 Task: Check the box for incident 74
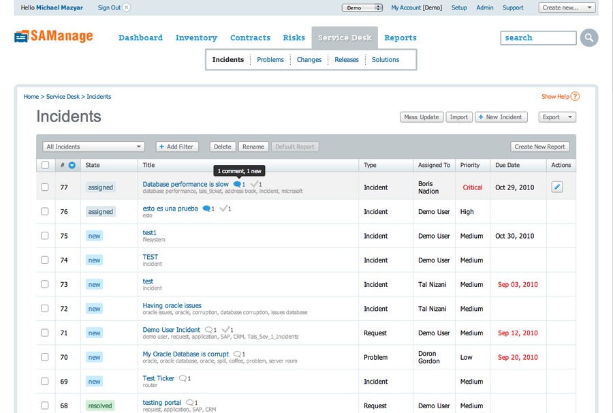point(45,260)
